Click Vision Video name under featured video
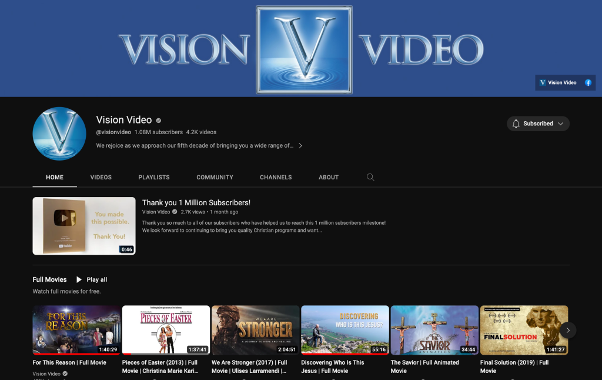The width and height of the screenshot is (602, 380). (x=156, y=212)
